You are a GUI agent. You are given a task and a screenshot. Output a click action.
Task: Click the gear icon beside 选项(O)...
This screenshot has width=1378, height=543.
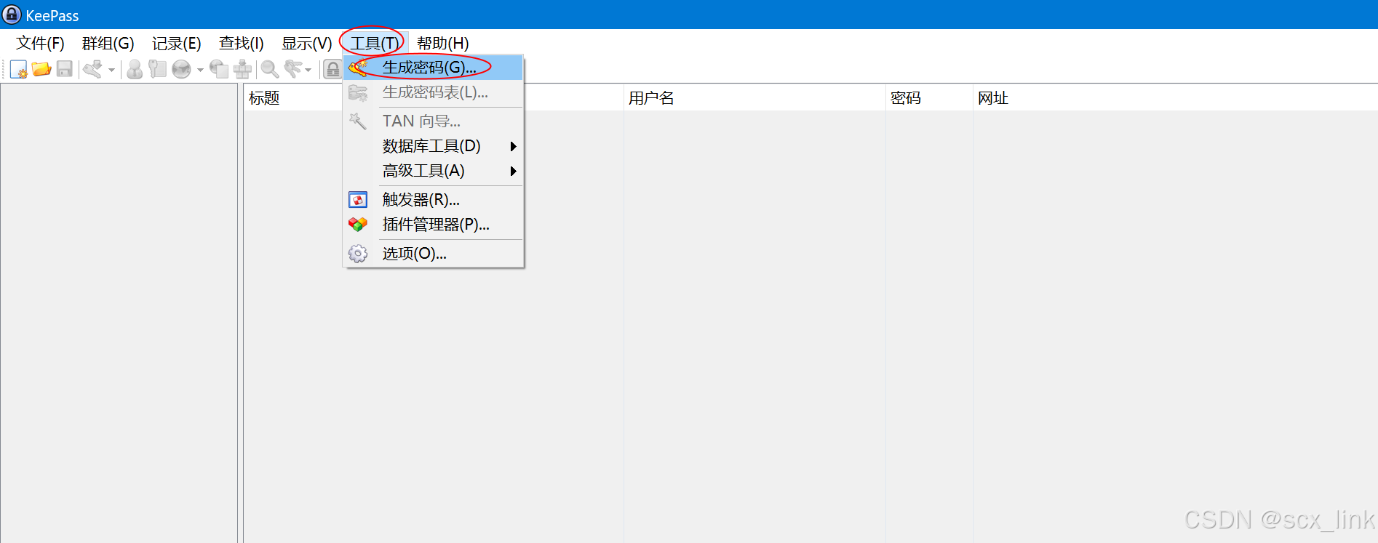[358, 254]
